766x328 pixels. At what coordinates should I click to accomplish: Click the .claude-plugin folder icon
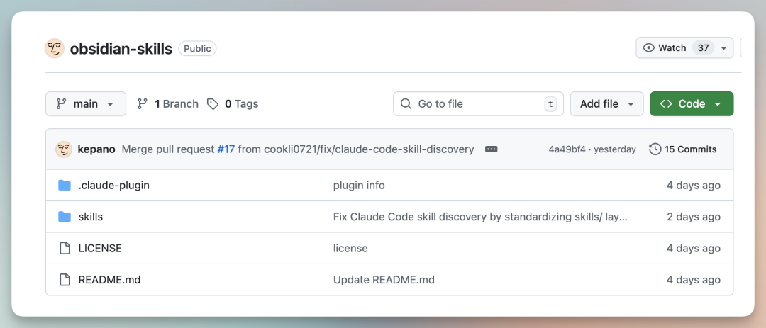(65, 186)
